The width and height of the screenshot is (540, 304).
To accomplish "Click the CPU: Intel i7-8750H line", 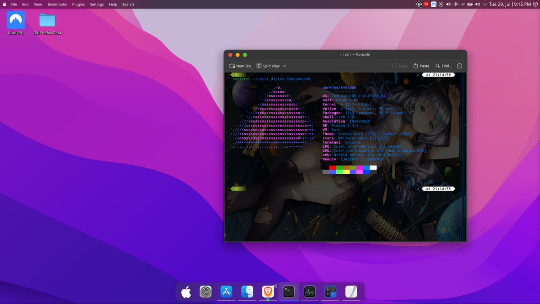I will [x=362, y=146].
